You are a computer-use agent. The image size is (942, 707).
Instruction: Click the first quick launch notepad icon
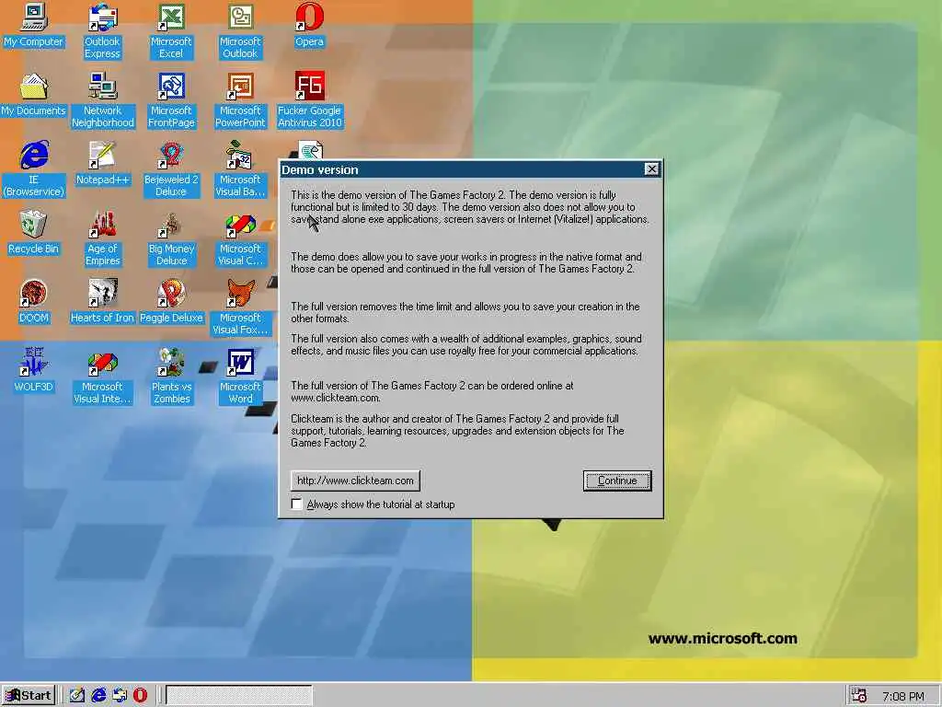pos(77,696)
